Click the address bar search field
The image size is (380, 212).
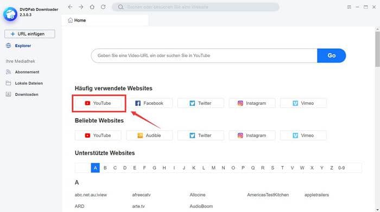tap(195, 7)
